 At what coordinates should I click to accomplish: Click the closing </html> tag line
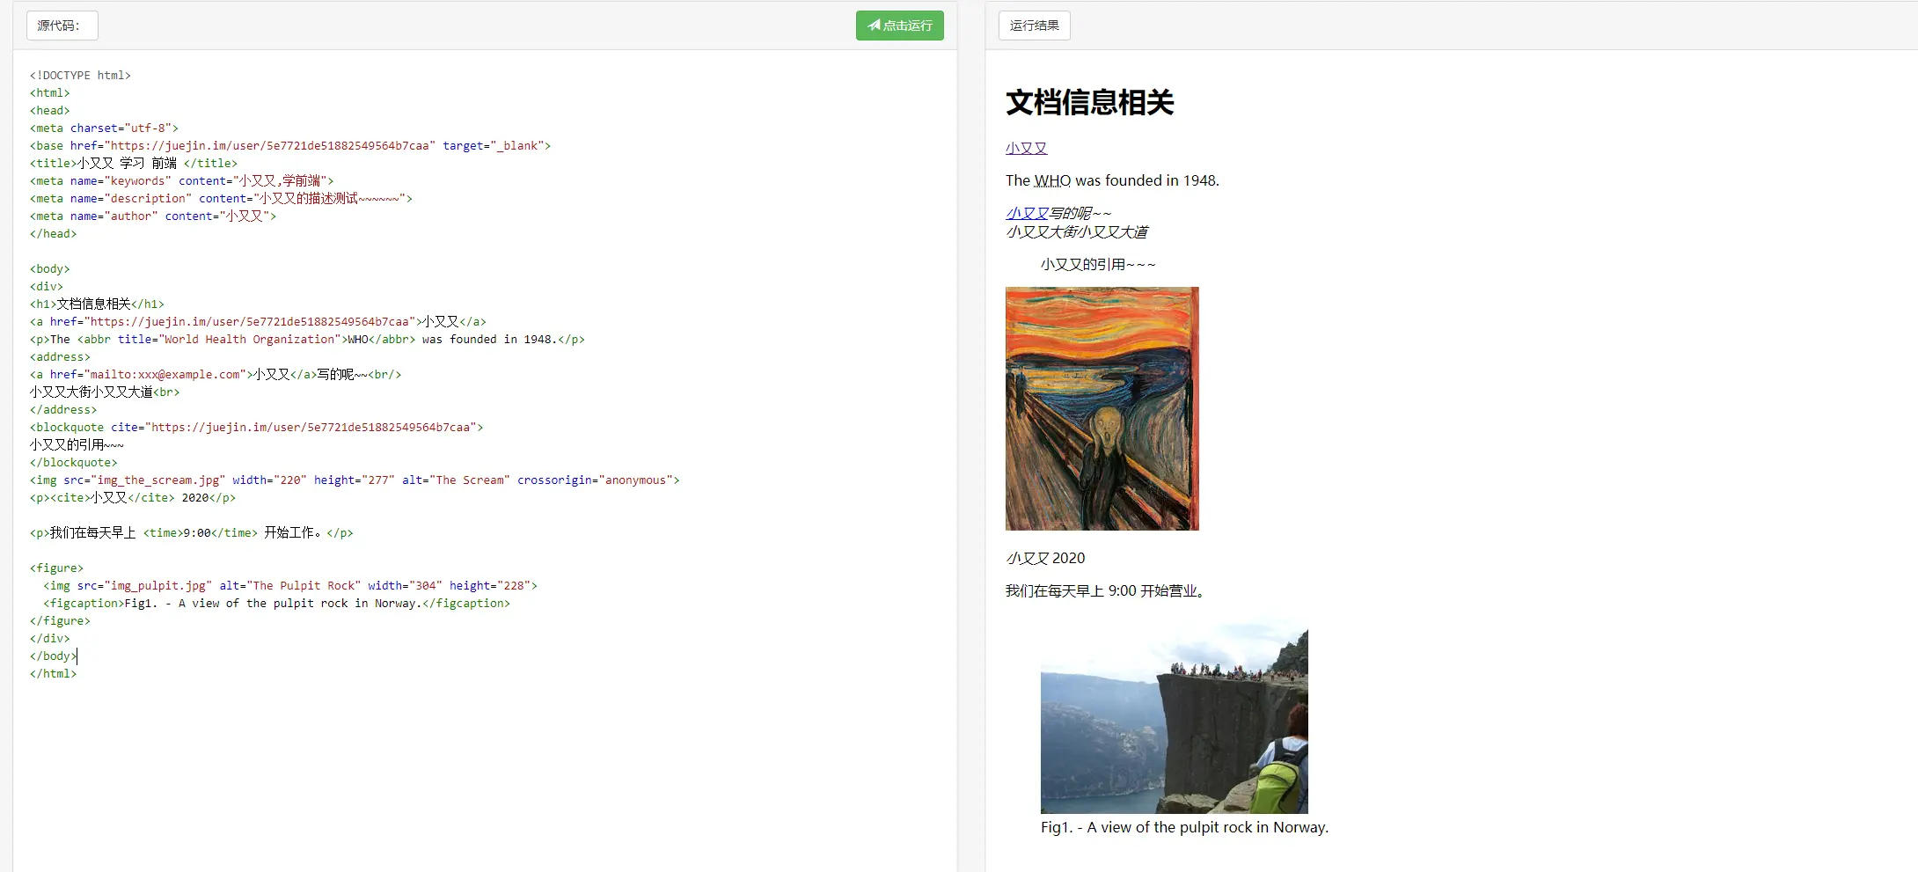point(53,673)
